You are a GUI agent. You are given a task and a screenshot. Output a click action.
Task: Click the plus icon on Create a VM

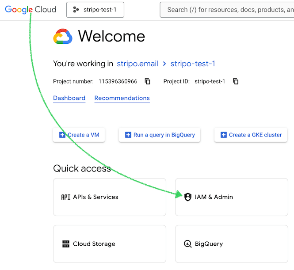click(62, 135)
